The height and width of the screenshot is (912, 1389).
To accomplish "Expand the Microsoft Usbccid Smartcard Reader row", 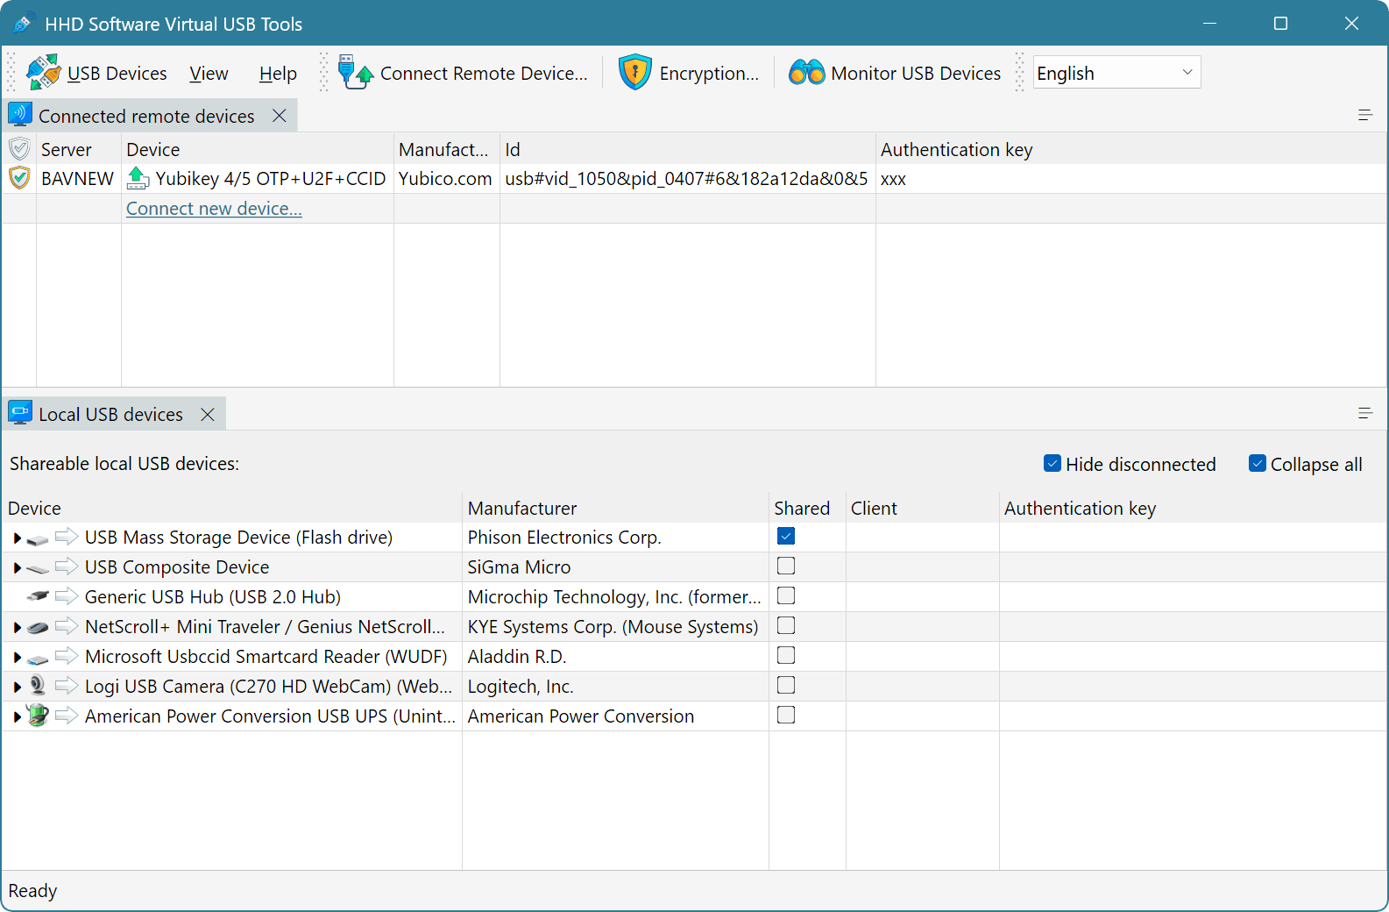I will [17, 658].
